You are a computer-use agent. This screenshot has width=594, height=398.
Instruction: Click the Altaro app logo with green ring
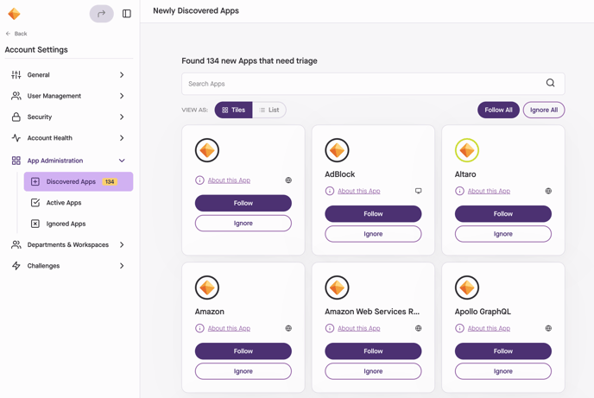467,150
